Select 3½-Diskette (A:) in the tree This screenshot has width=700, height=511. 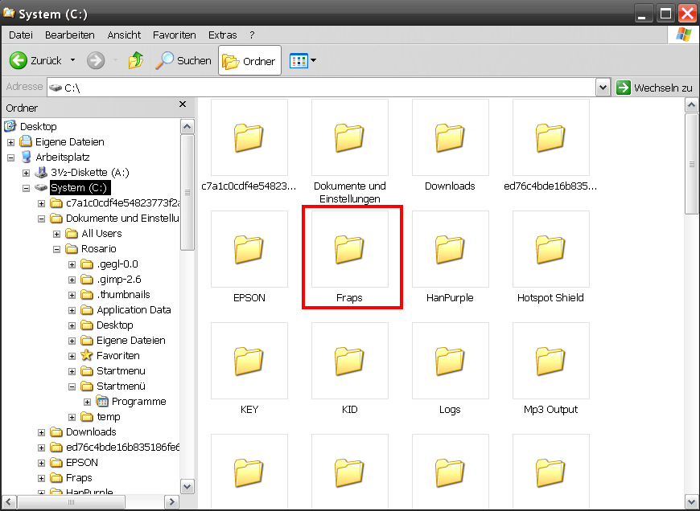(90, 172)
